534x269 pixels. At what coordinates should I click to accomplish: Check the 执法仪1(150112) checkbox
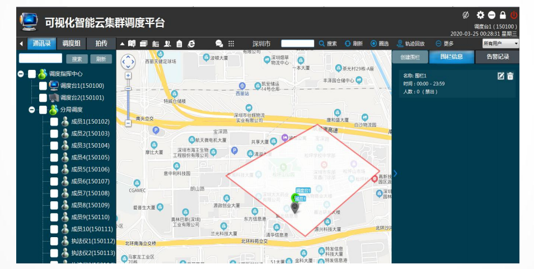[54, 241]
